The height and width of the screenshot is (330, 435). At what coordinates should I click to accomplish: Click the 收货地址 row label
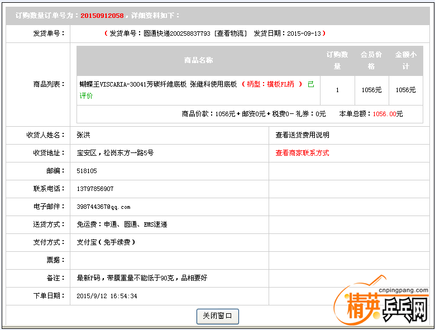[x=49, y=153]
